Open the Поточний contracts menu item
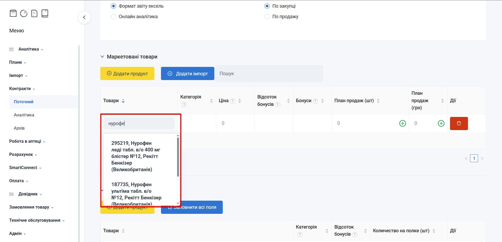Image resolution: width=502 pixels, height=242 pixels. point(24,102)
